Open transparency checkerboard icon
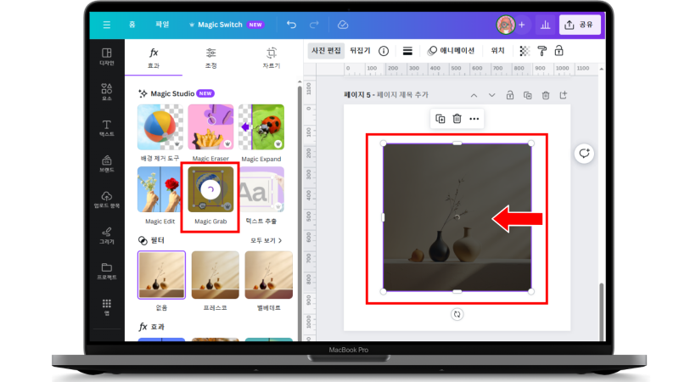This screenshot has height=382, width=679. click(x=525, y=51)
